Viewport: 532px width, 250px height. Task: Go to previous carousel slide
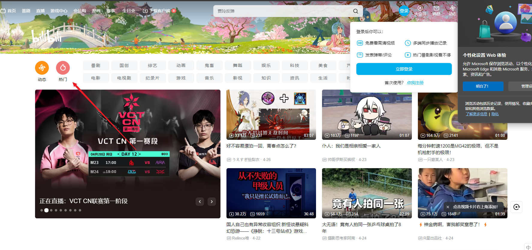coord(200,202)
